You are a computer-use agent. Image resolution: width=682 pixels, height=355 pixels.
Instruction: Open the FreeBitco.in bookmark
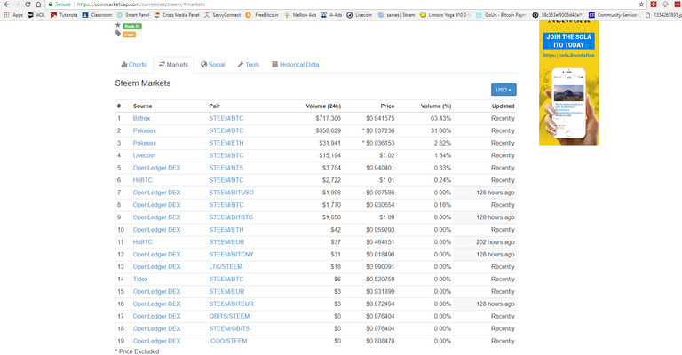[264, 15]
